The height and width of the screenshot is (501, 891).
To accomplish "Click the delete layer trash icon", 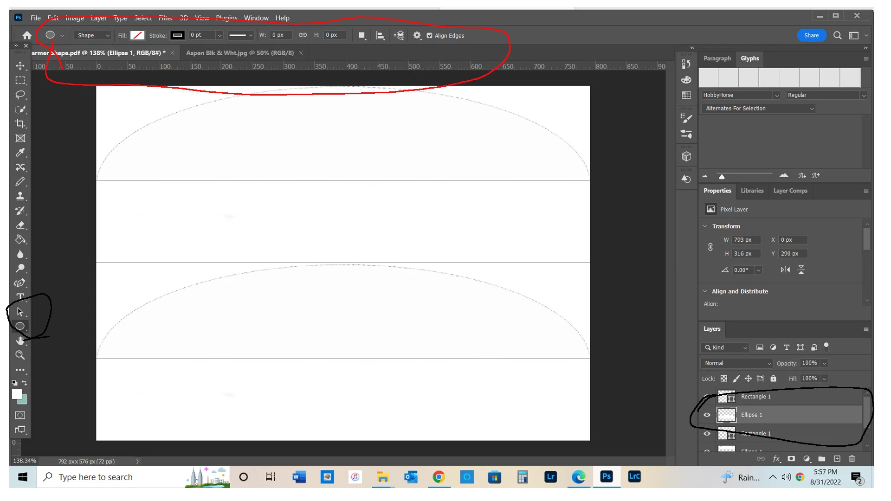I will click(x=852, y=459).
